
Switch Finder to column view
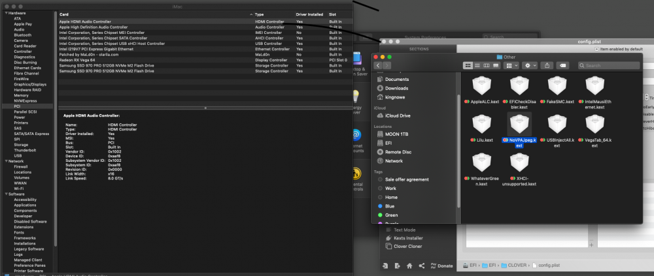pyautogui.click(x=487, y=65)
